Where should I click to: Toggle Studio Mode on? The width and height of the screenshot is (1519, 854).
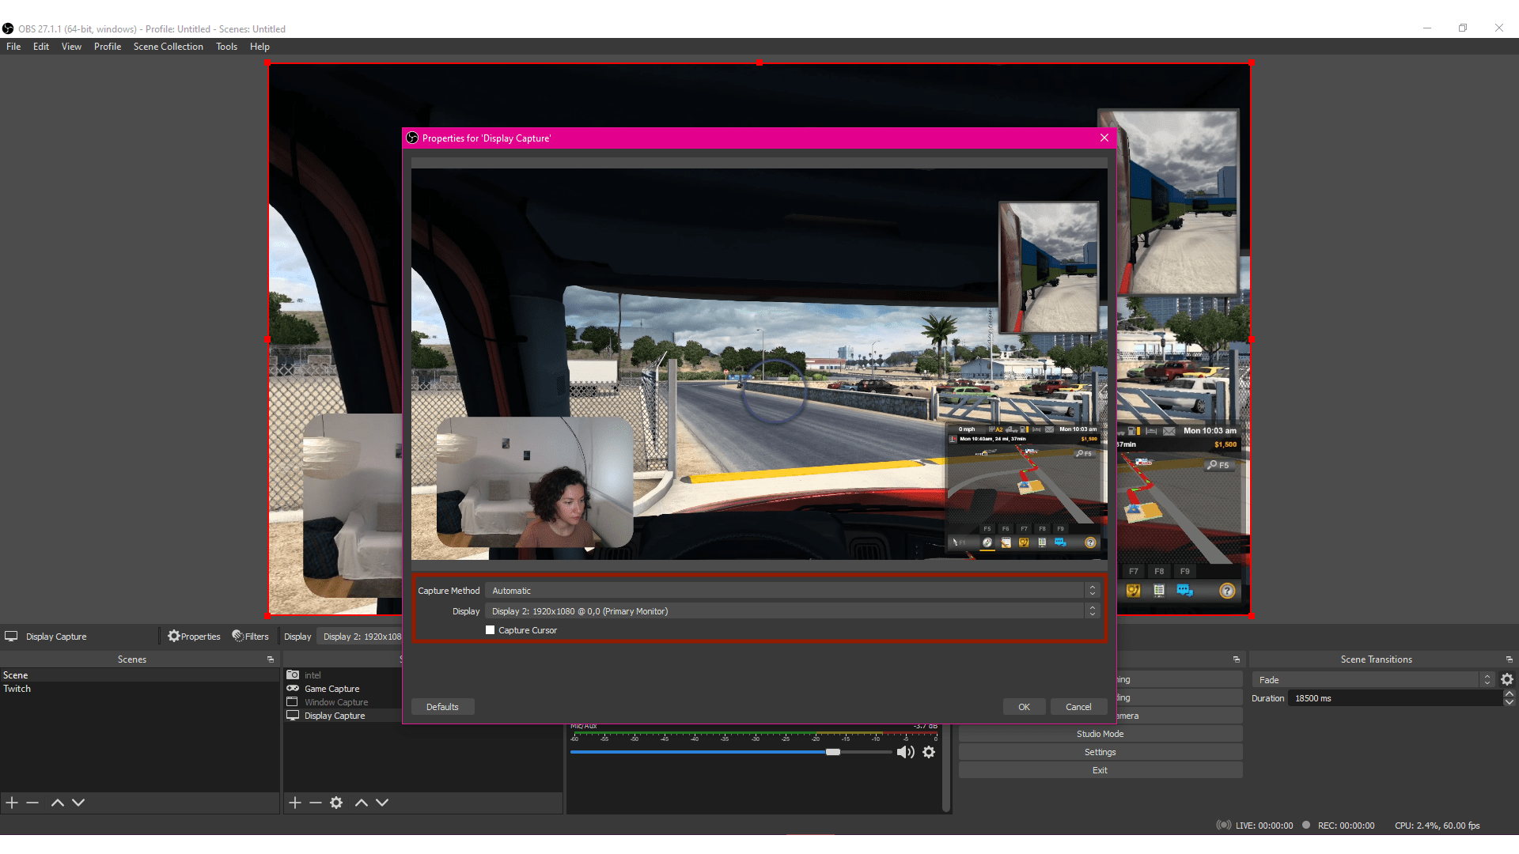[x=1099, y=733]
